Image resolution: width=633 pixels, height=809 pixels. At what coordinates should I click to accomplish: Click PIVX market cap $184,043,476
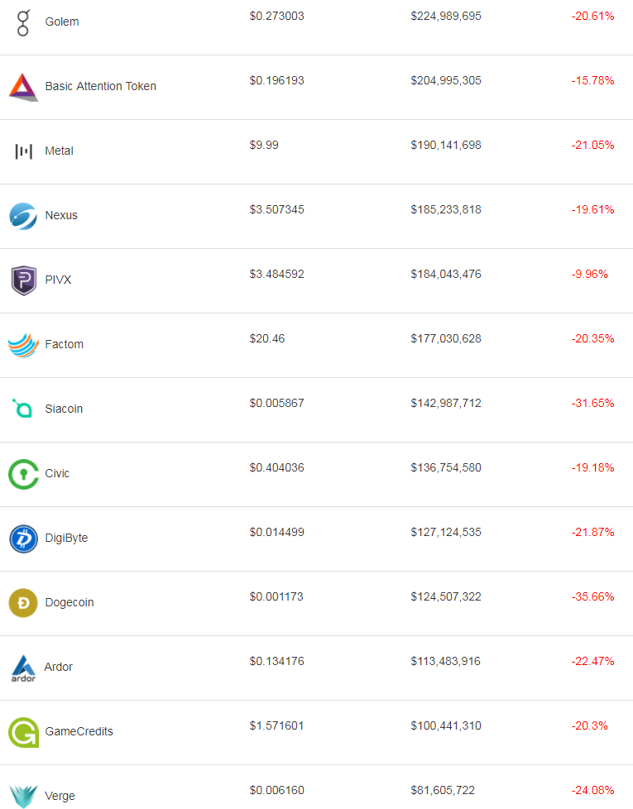[x=445, y=274]
